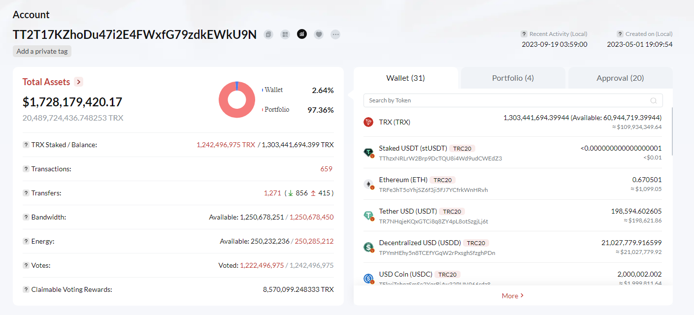Open the 1,271 transfers link
This screenshot has height=315, width=694.
(272, 193)
